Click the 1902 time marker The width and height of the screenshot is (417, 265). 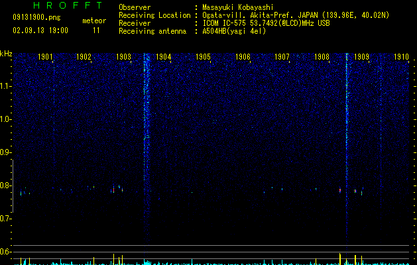coord(84,57)
